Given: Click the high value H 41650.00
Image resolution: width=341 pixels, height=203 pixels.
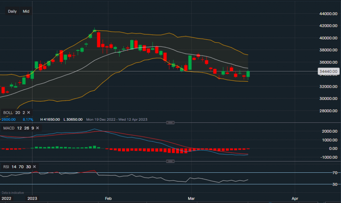Looking at the screenshot, I should [50, 120].
